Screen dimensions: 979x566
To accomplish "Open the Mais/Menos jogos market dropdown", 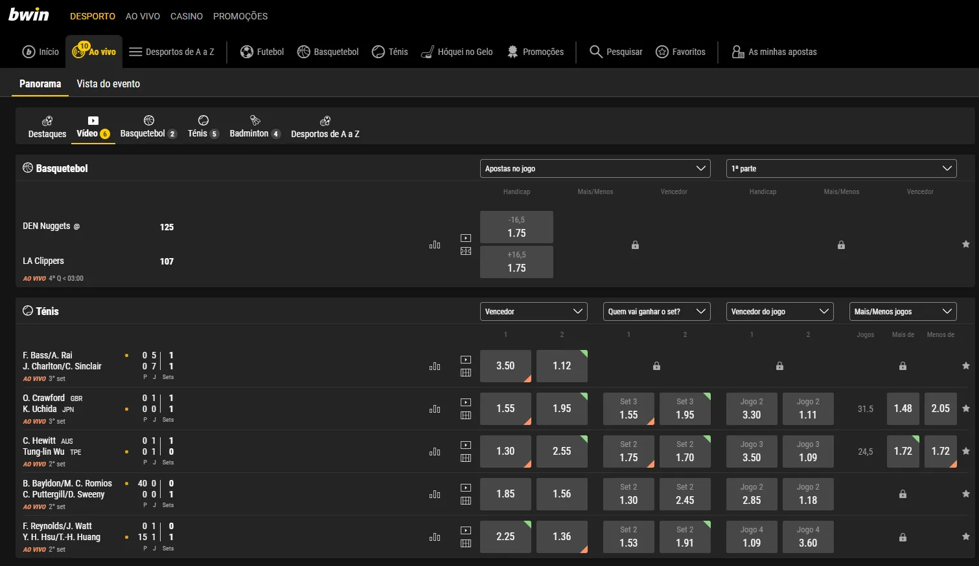I will 903,311.
